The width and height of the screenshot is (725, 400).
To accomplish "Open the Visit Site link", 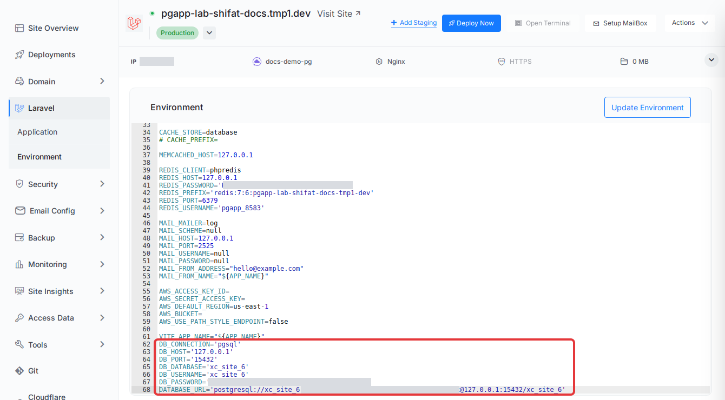I will pos(339,14).
